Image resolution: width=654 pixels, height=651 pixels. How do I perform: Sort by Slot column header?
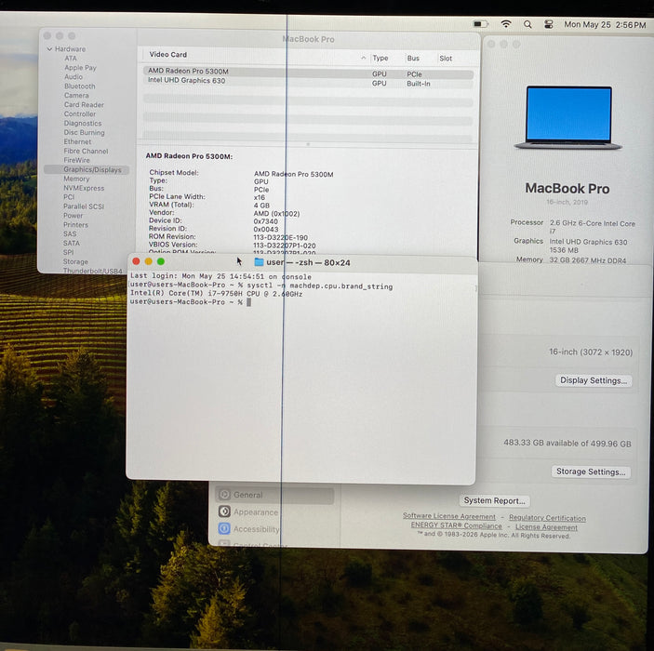(x=446, y=59)
